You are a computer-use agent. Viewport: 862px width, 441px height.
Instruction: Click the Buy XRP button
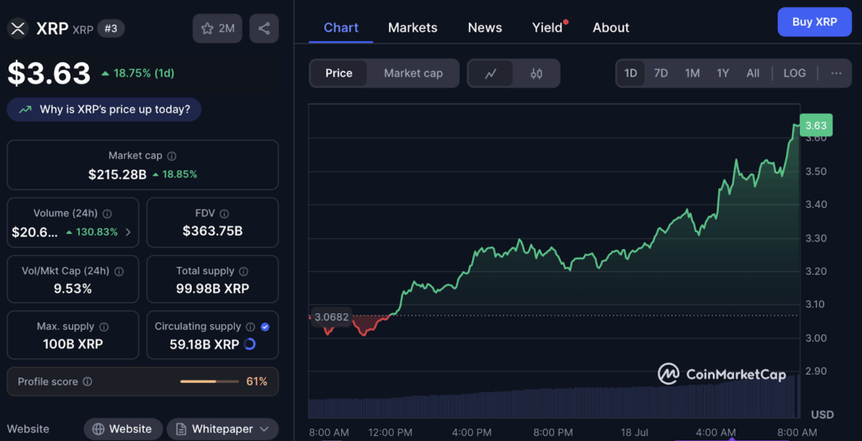point(814,22)
